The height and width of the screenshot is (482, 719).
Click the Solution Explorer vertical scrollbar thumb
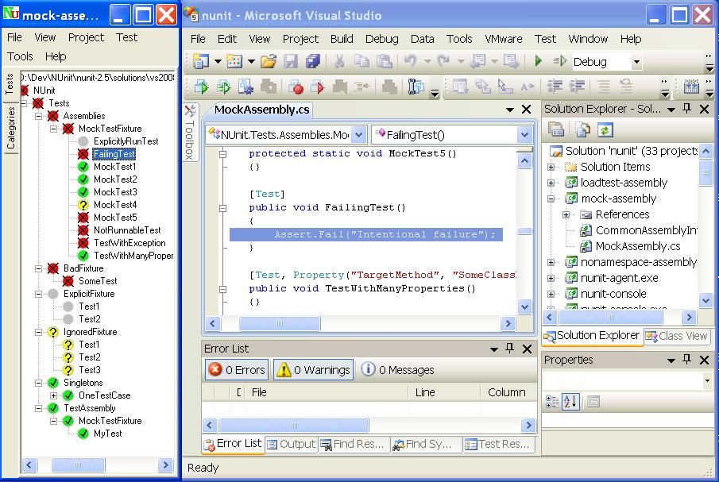click(705, 173)
